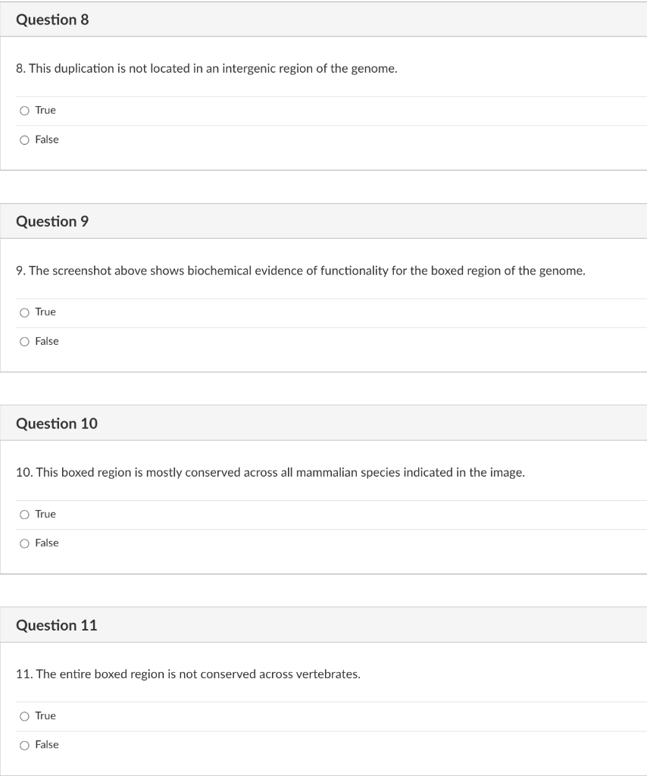Viewport: 647px width, 776px height.
Task: Click the Question 11 header bar
Action: point(323,625)
